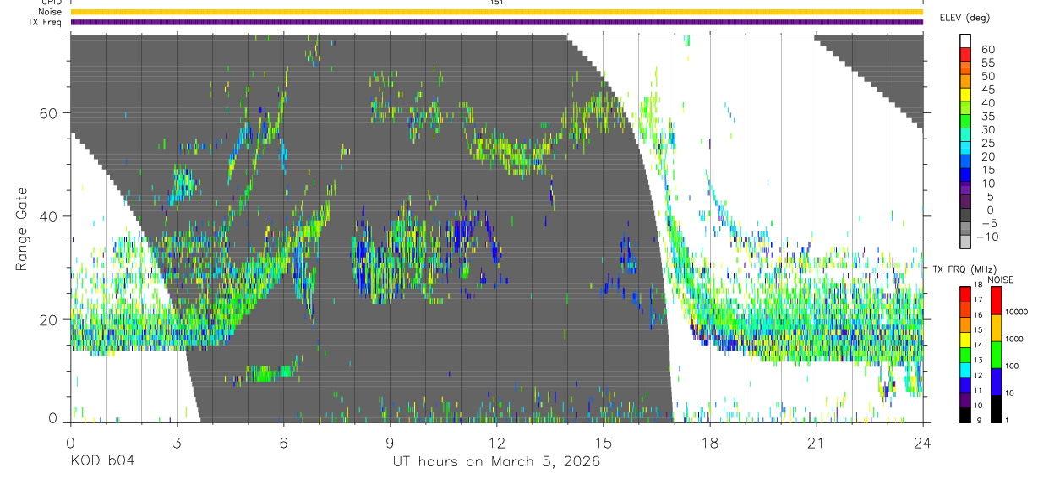The height and width of the screenshot is (479, 1038).
Task: Click the "TX FRQ (MHz)" legend heading
Action: coord(964,269)
